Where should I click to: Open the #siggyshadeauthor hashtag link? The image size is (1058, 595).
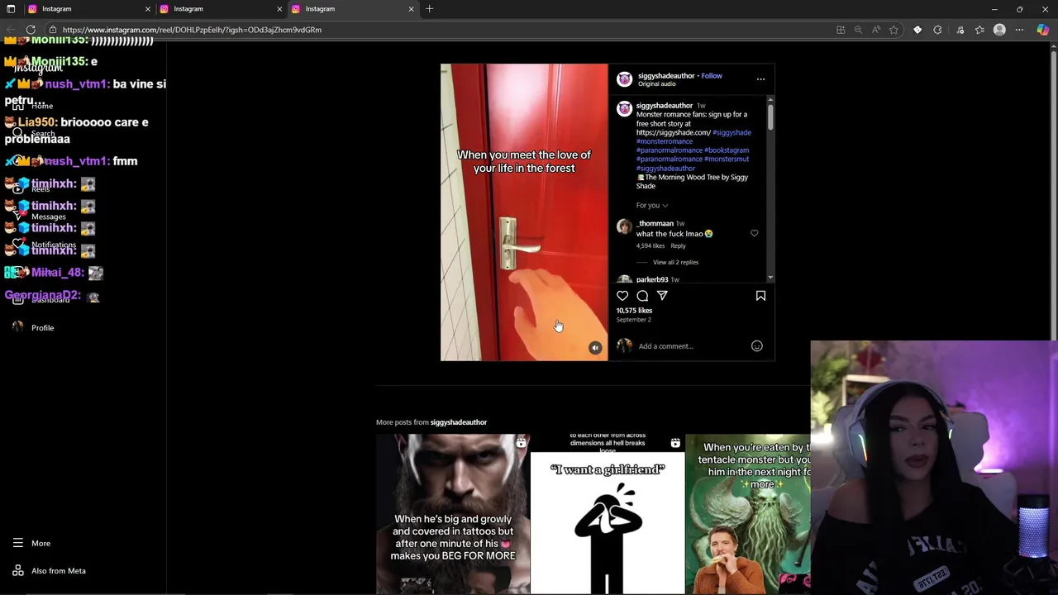point(665,169)
